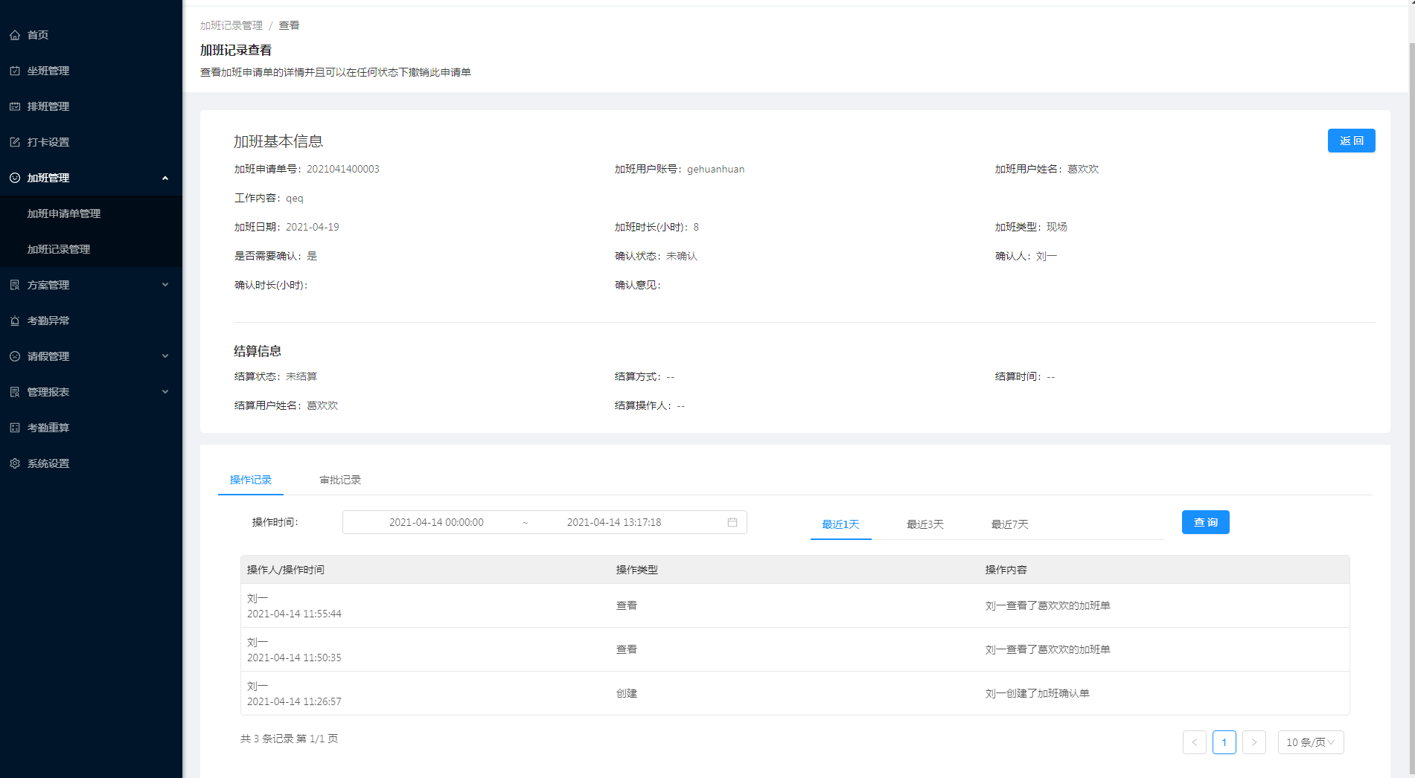This screenshot has width=1415, height=778.
Task: Click the 打卡设置 edit icon
Action: tap(15, 142)
